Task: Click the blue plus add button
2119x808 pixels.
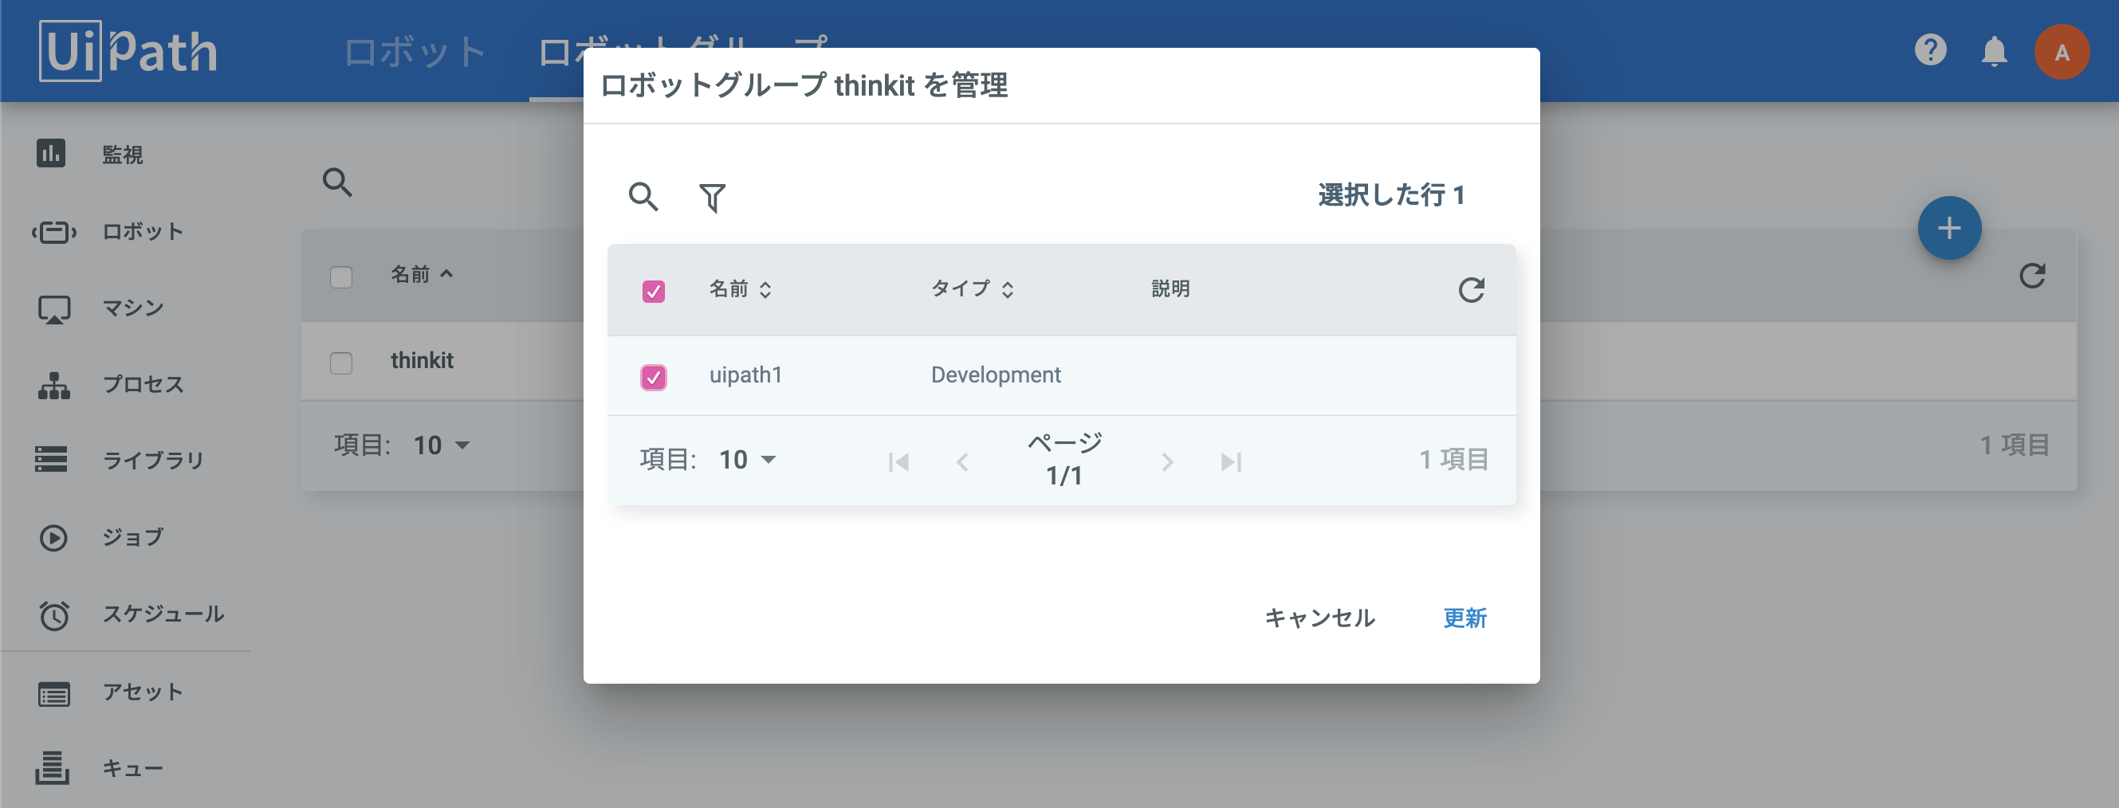Action: (x=1948, y=229)
